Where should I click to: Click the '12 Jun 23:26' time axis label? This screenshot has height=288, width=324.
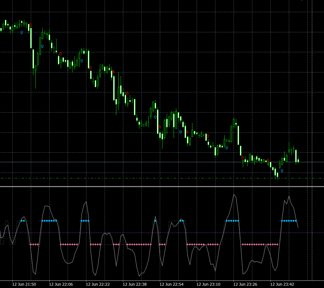click(x=245, y=284)
